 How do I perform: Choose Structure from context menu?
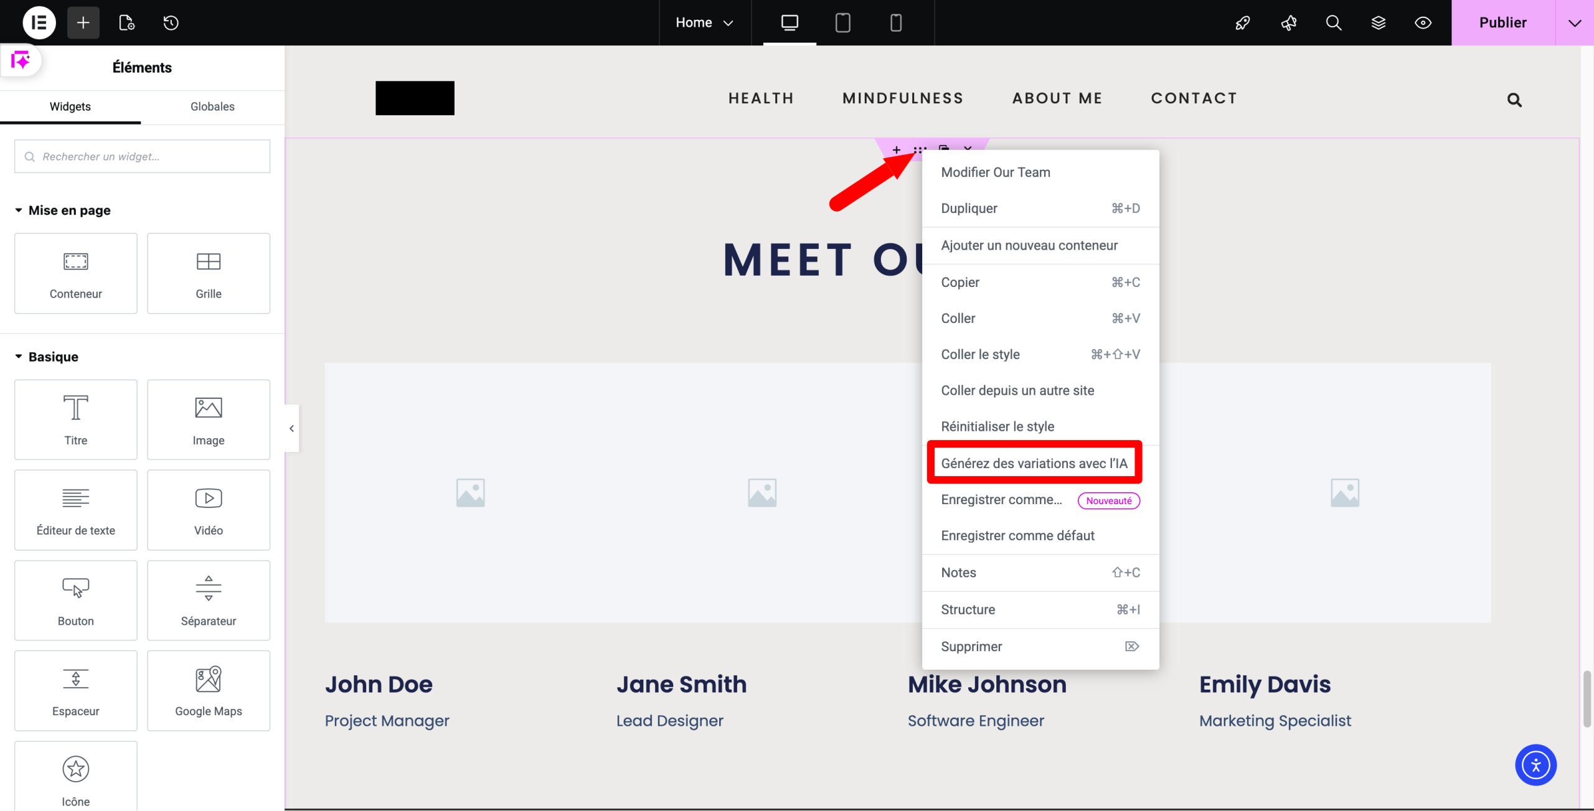pyautogui.click(x=1040, y=610)
